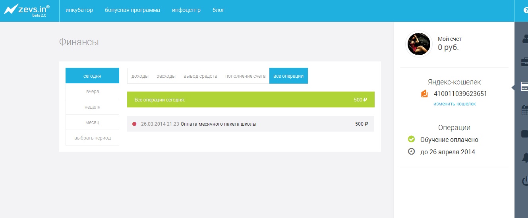Open the выбрать период option

(x=92, y=138)
